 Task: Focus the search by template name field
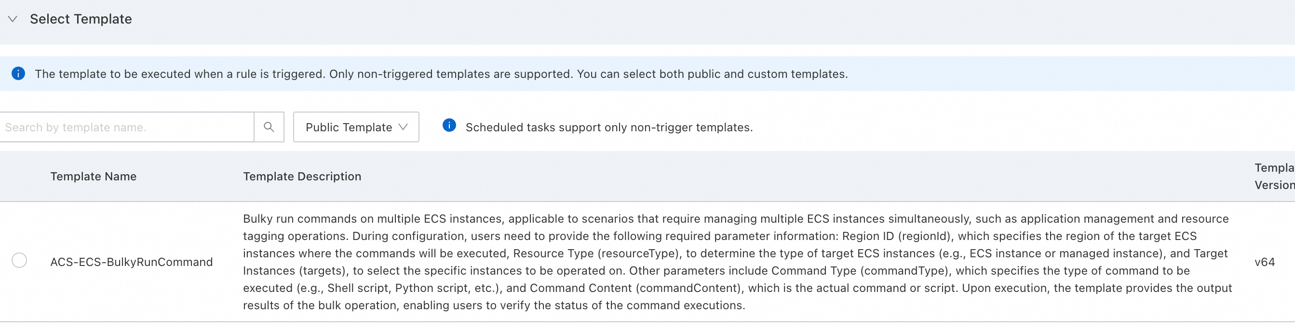tap(126, 127)
